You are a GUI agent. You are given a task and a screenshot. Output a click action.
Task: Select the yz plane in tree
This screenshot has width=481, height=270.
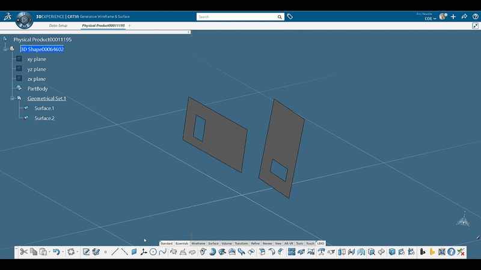(x=37, y=69)
